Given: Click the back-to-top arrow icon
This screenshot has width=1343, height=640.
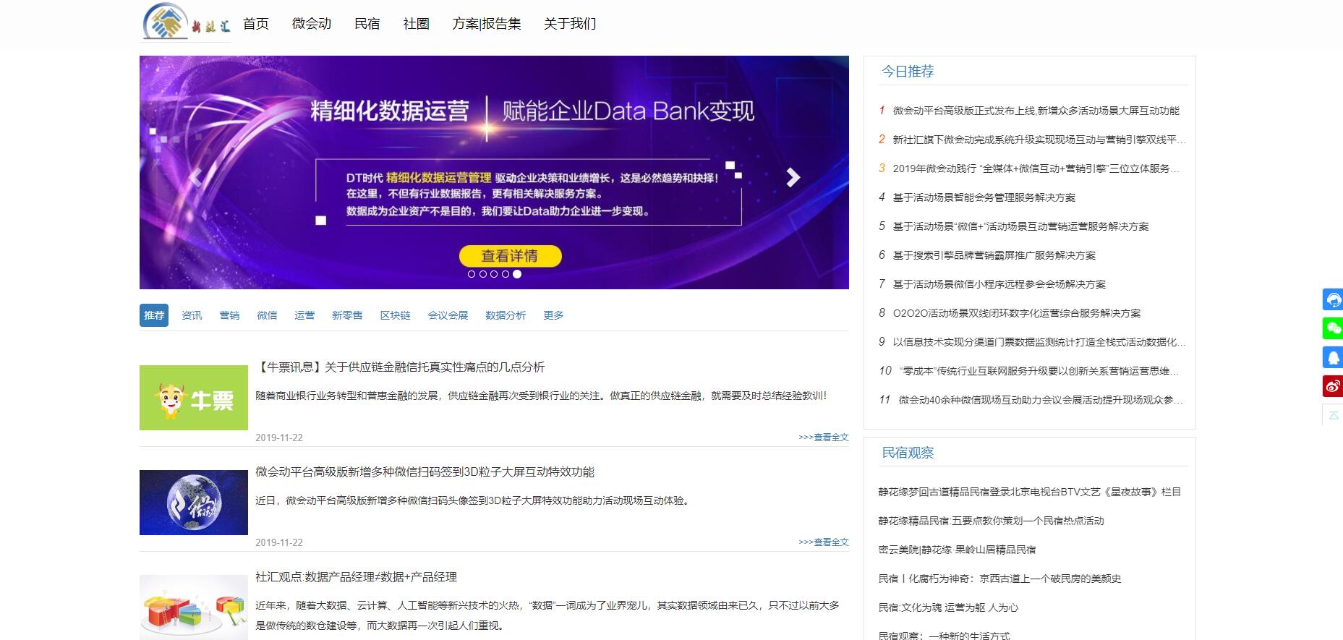Looking at the screenshot, I should (x=1333, y=415).
